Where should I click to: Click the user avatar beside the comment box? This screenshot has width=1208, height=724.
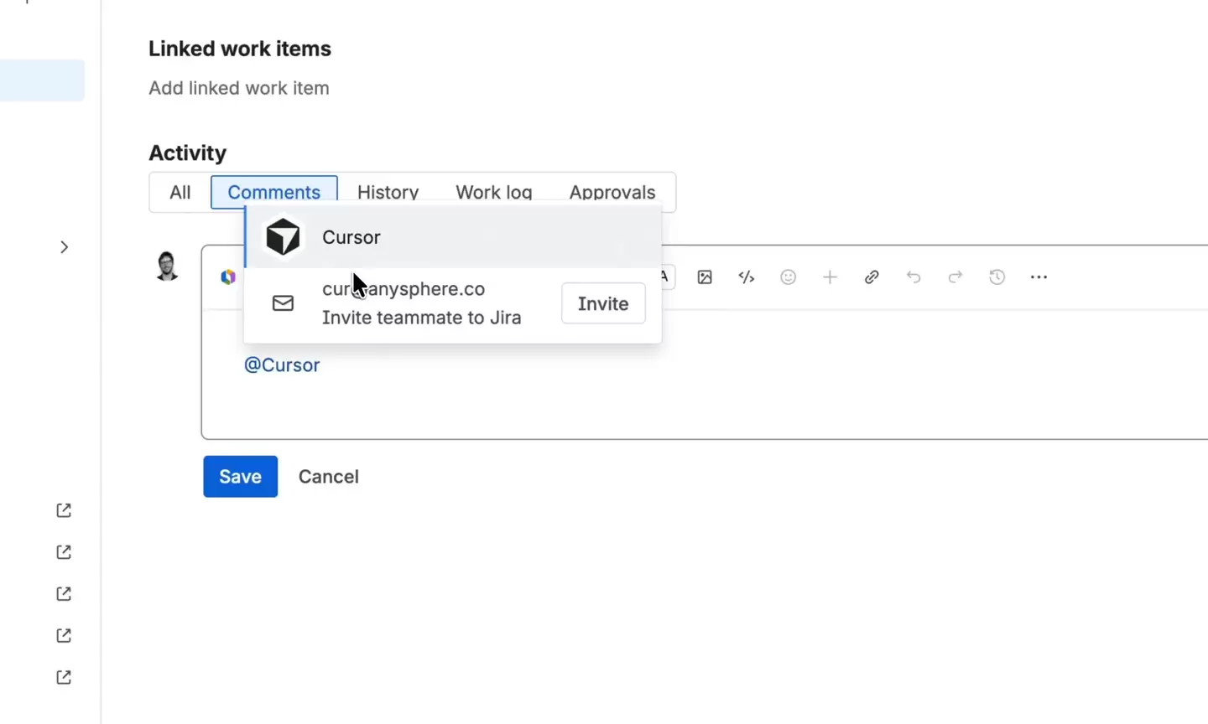(x=167, y=266)
